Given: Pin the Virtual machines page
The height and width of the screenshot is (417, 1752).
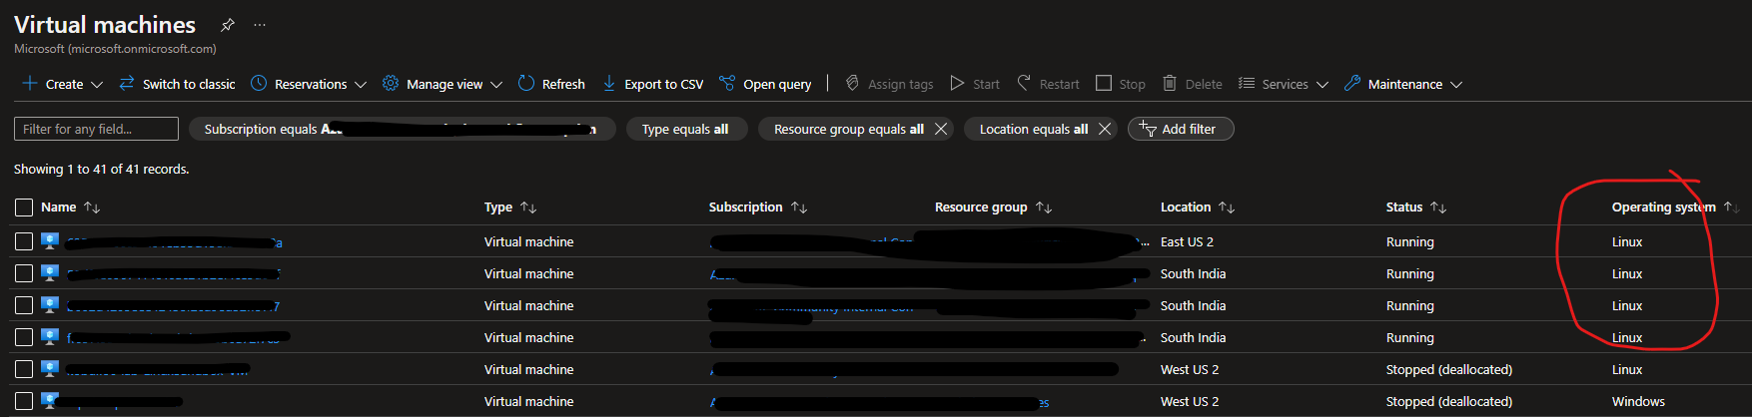Looking at the screenshot, I should click(228, 24).
